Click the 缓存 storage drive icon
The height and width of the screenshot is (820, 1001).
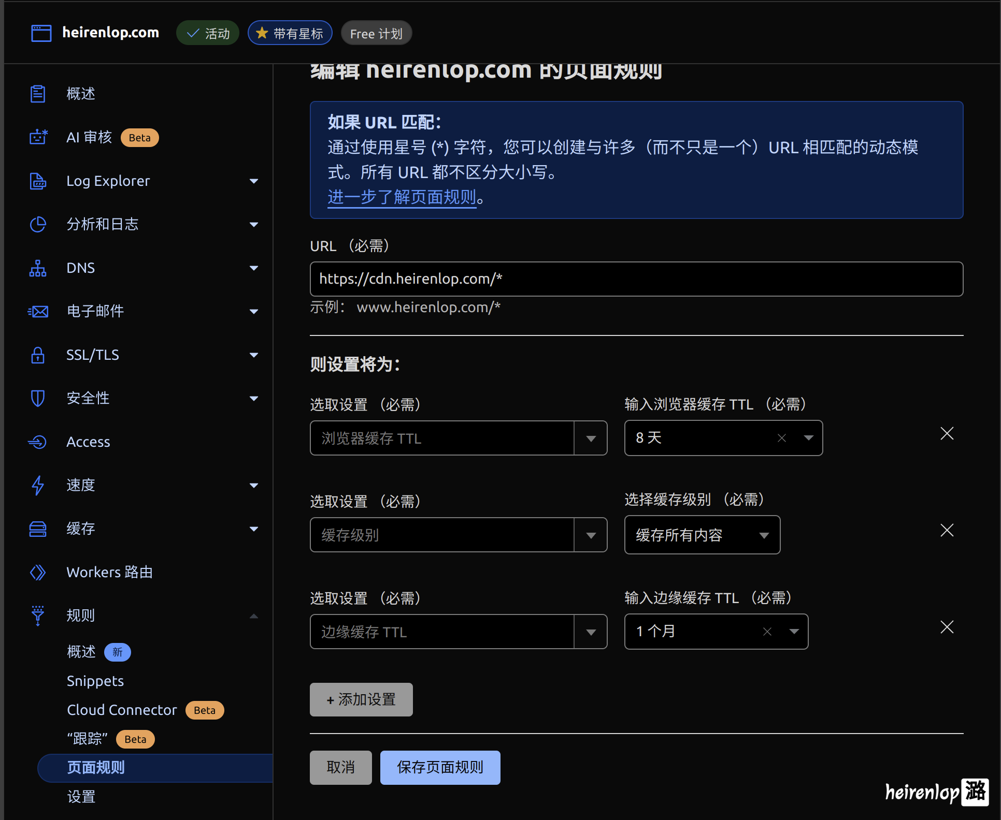tap(38, 529)
